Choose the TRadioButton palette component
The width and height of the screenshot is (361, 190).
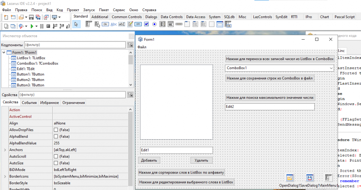(155, 24)
